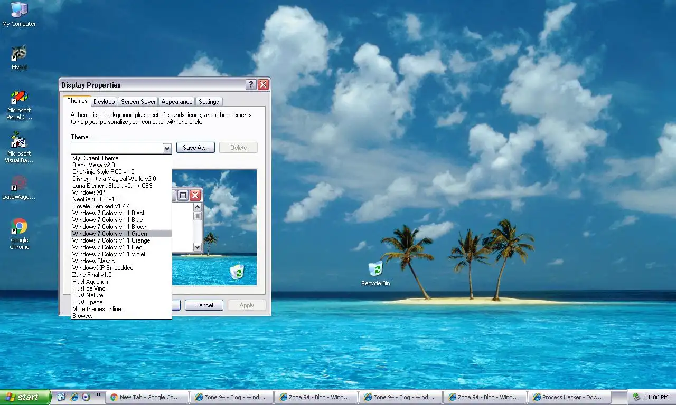
Task: Click the system tray network icon
Action: (x=636, y=397)
